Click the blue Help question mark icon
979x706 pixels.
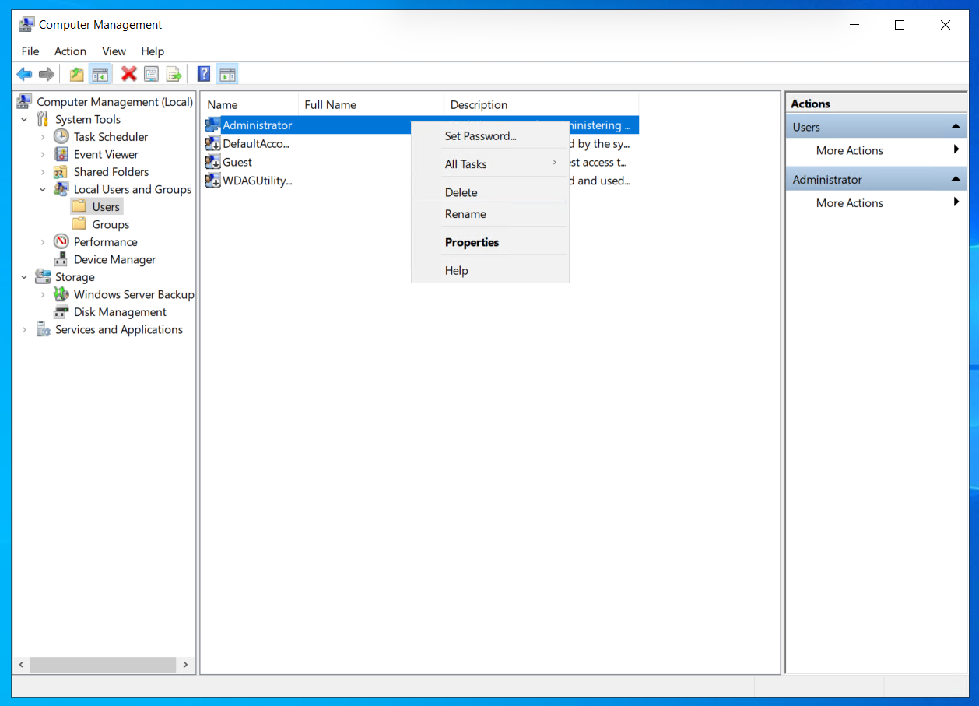204,74
